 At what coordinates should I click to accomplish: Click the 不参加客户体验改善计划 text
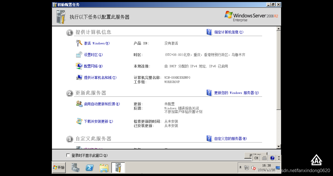point(183,112)
